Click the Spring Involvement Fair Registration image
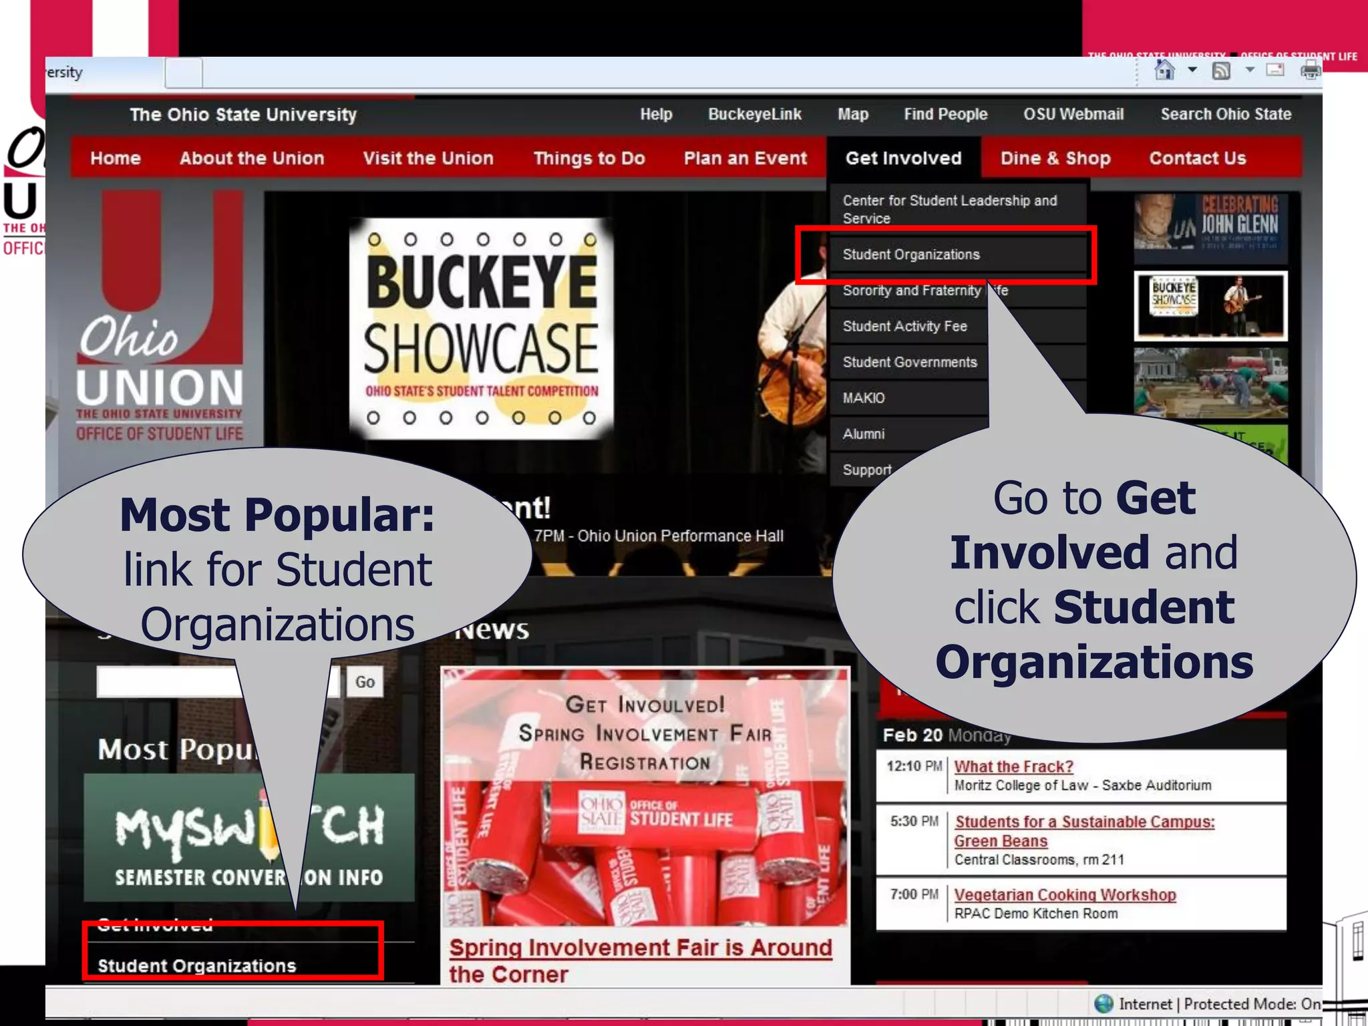The image size is (1368, 1026). [x=645, y=796]
